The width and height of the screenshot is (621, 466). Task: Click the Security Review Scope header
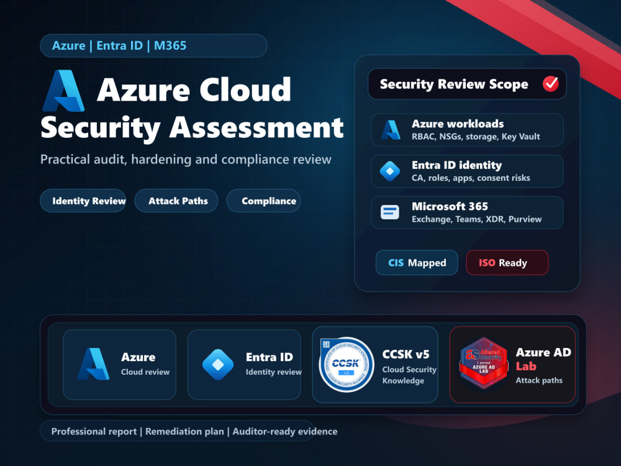click(x=468, y=84)
